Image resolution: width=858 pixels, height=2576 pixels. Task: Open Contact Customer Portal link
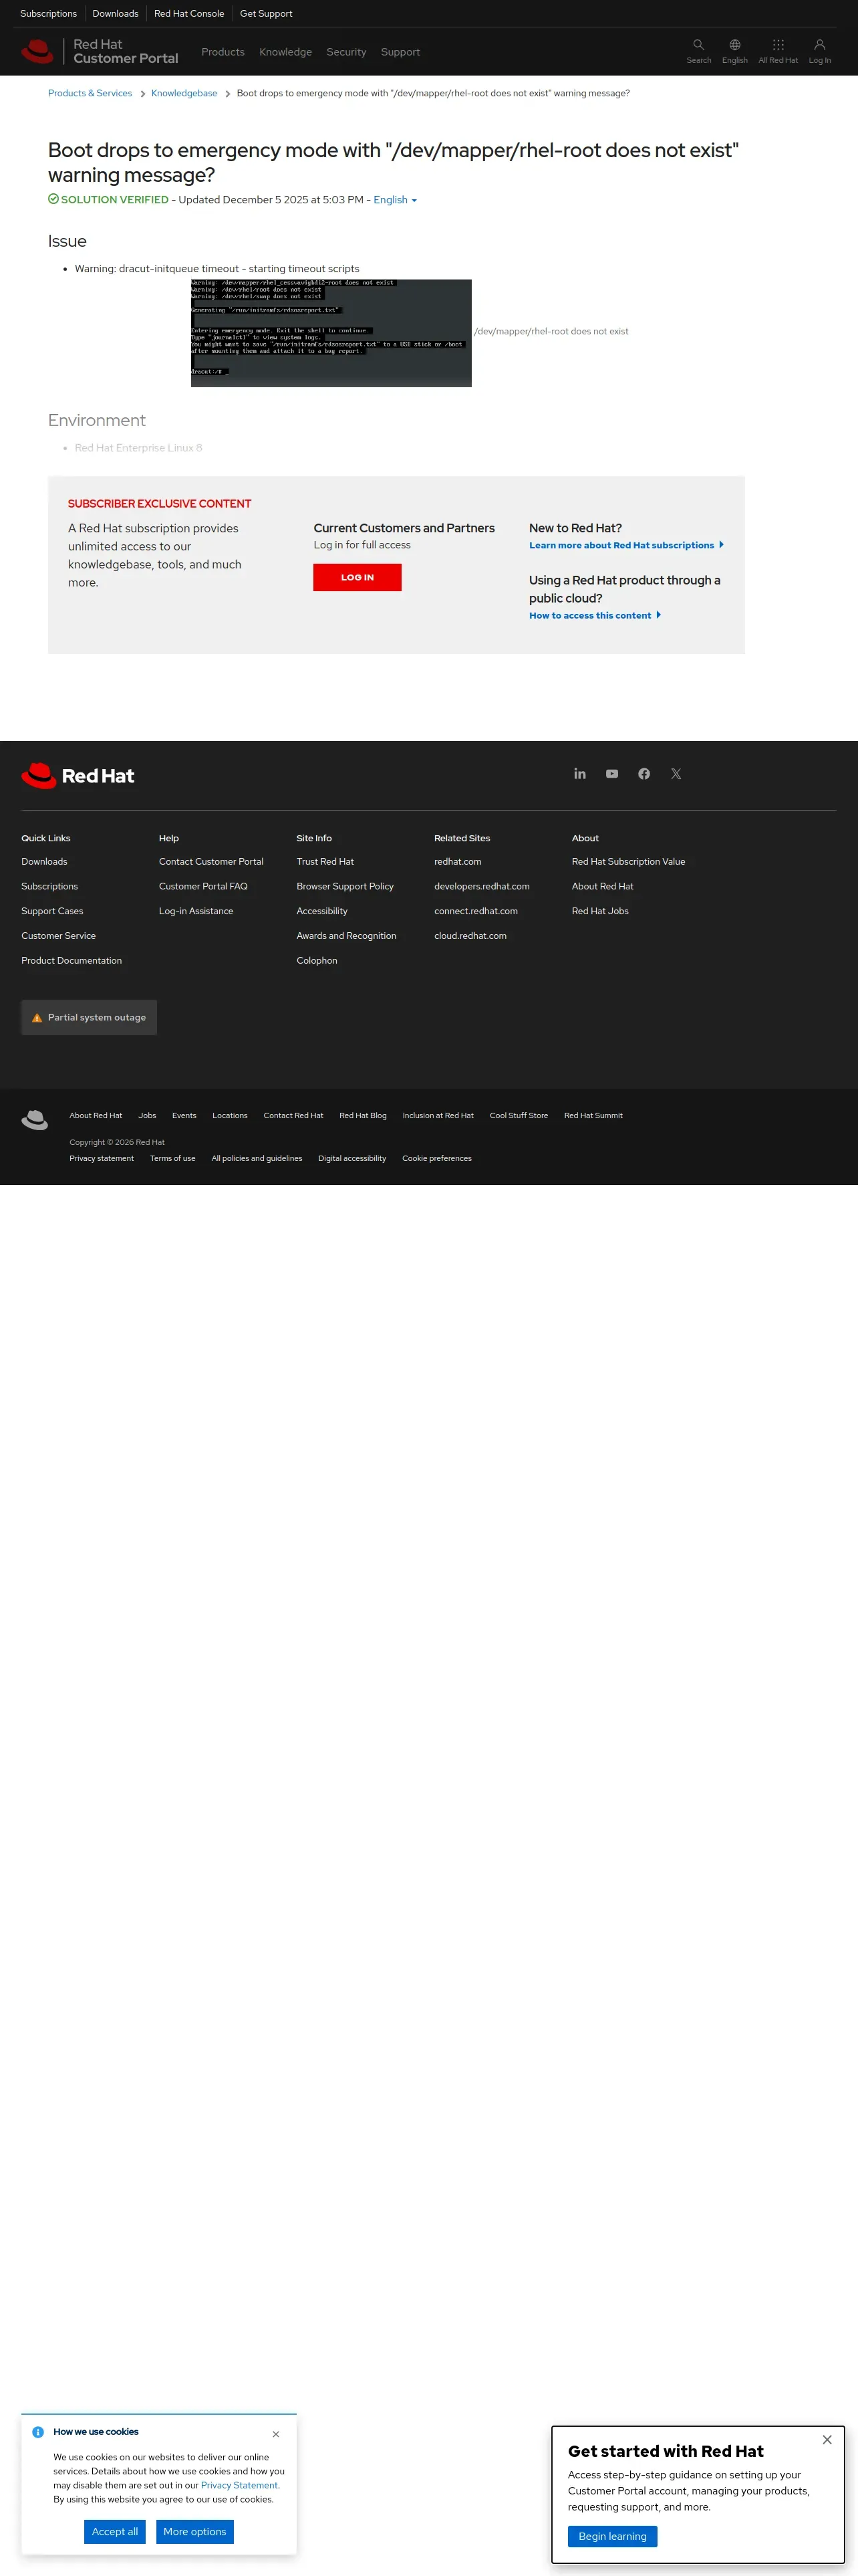click(x=210, y=861)
